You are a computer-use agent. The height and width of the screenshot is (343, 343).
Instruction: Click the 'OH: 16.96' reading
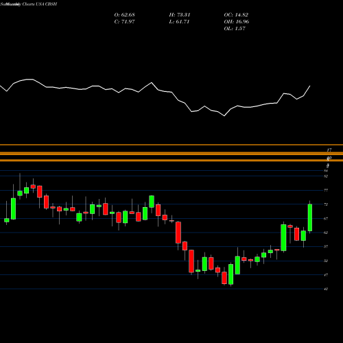point(237,22)
